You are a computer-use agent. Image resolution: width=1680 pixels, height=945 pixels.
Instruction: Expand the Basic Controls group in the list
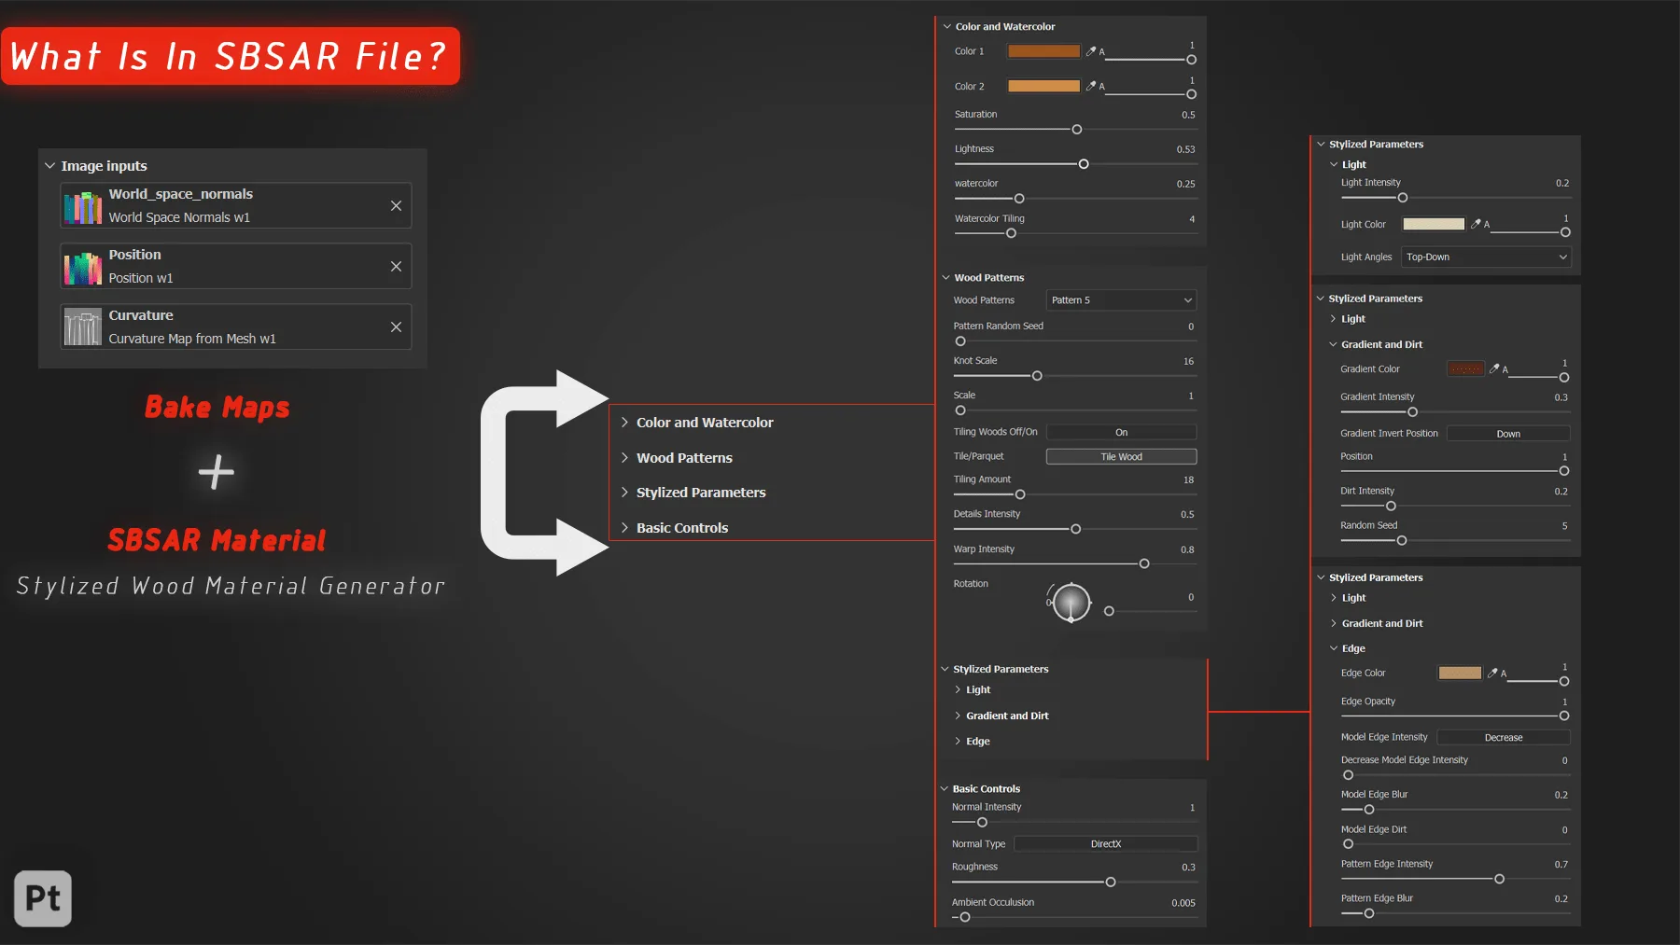click(x=682, y=528)
